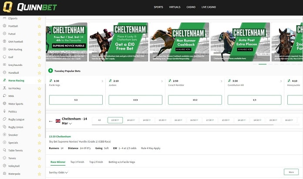Click the green lightning Popular Bets icon

(50, 71)
